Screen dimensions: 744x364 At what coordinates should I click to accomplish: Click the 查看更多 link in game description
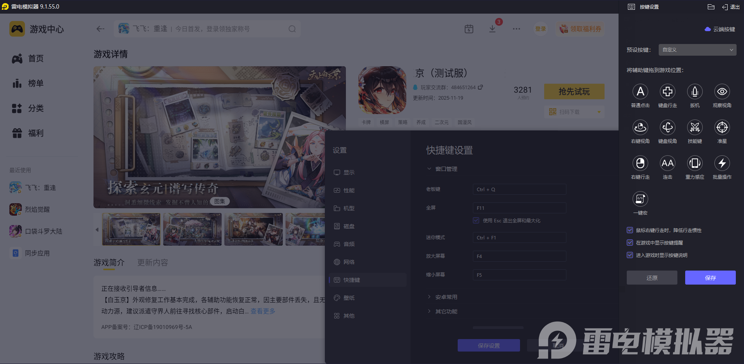tap(262, 311)
